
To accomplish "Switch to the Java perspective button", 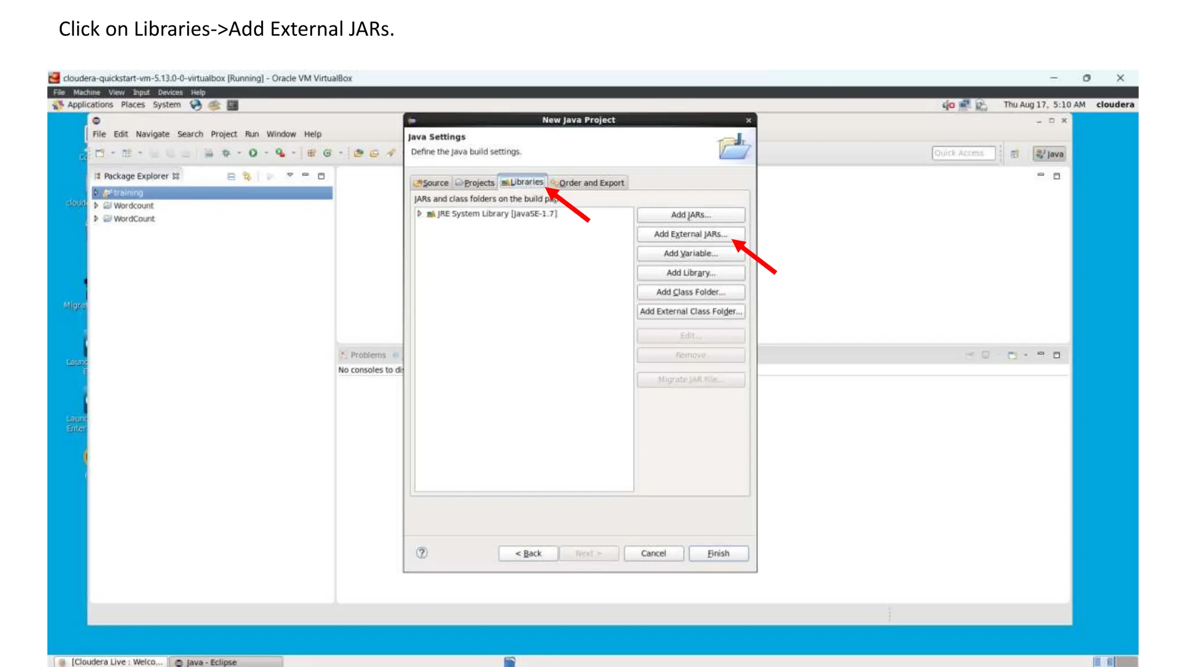I will (x=1049, y=154).
